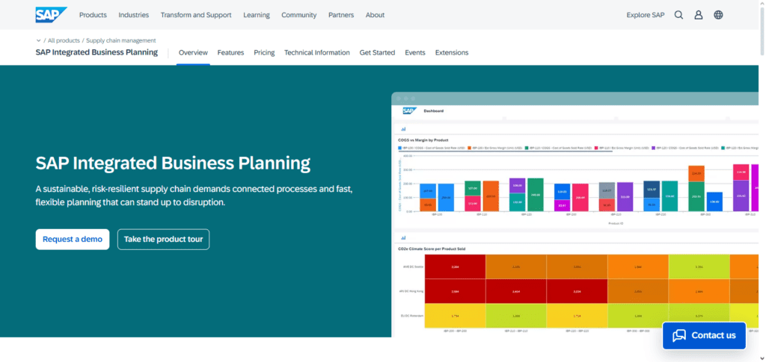Viewport: 766px width, 362px height.
Task: Go to Supply chain management breadcrumb
Action: tap(121, 41)
